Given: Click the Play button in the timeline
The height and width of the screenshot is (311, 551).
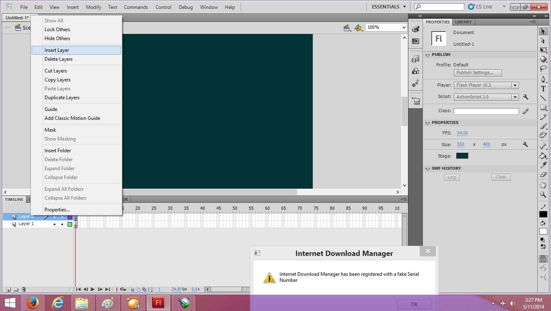Looking at the screenshot, I should (x=93, y=290).
